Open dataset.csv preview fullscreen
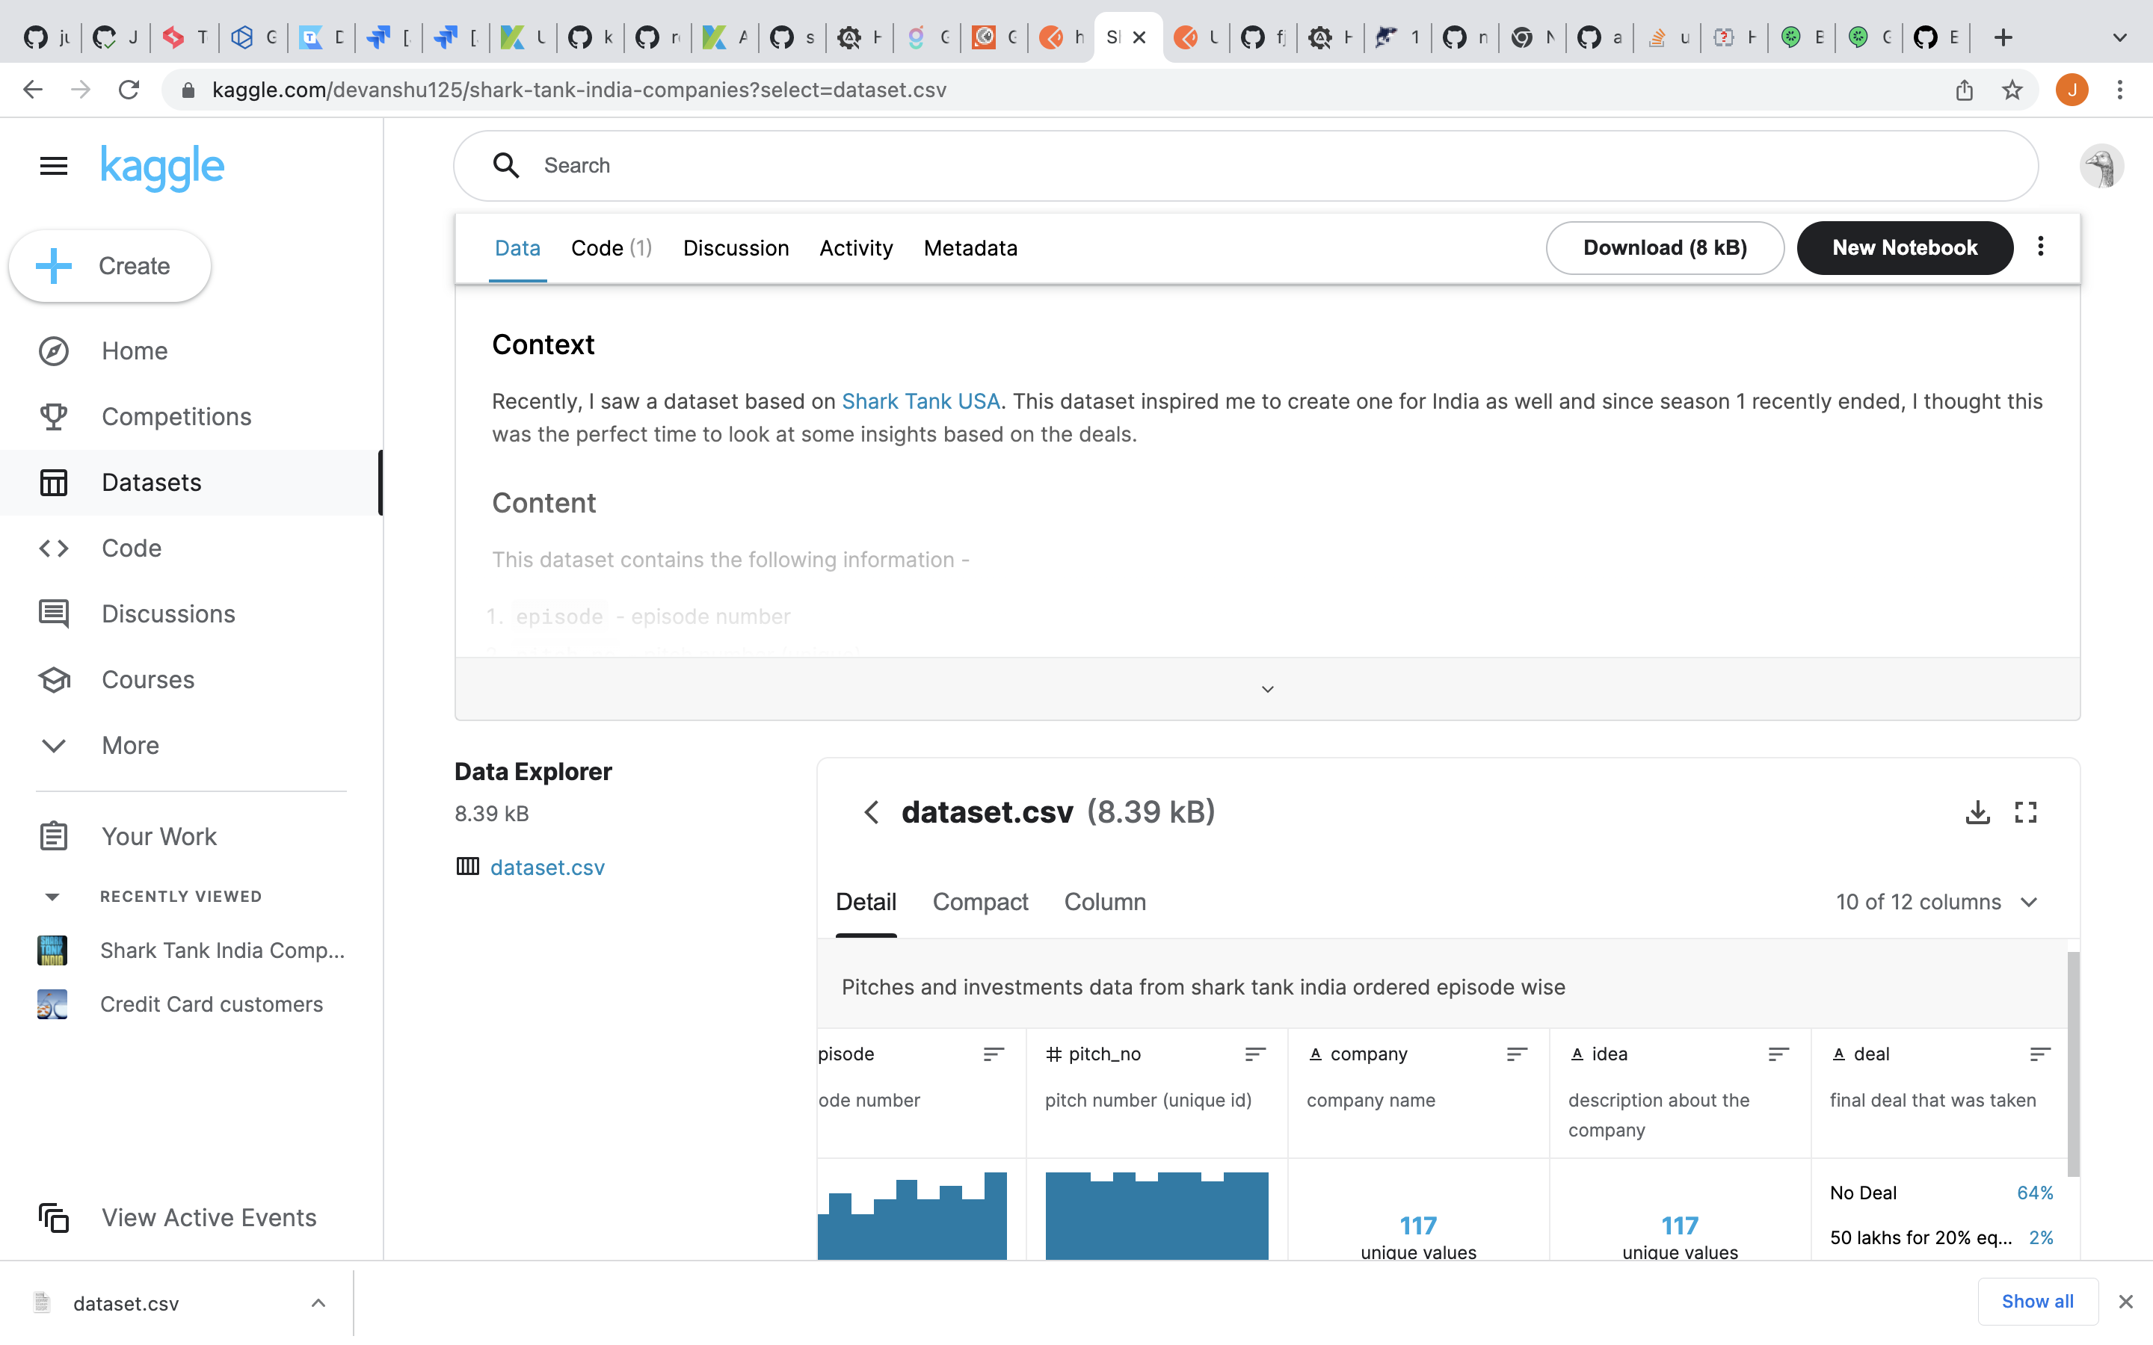The width and height of the screenshot is (2153, 1345). click(x=2026, y=811)
